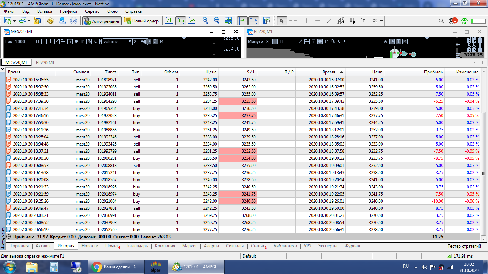Select the vertical line drawing tool
This screenshot has height=274, width=488.
tap(306, 21)
